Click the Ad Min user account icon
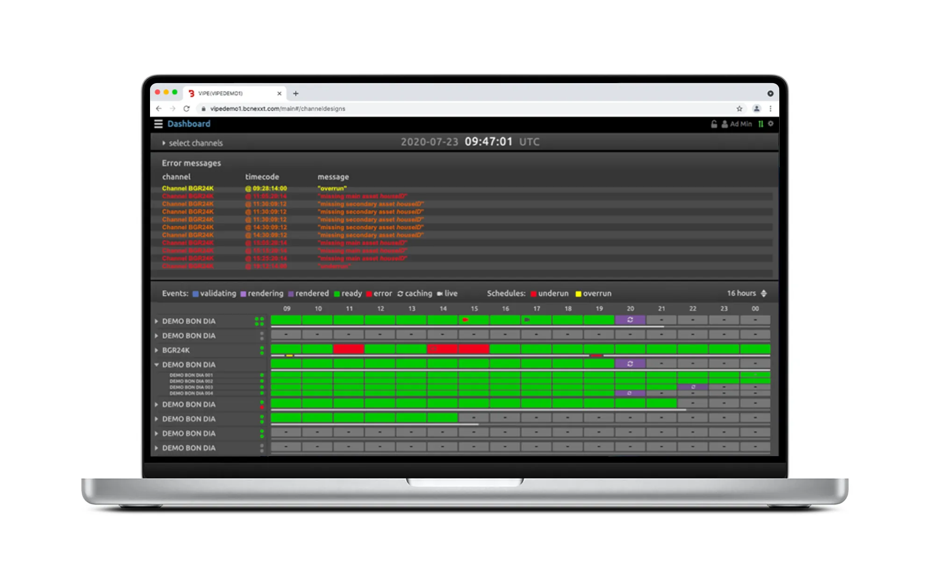This screenshot has width=925, height=585. coord(724,124)
